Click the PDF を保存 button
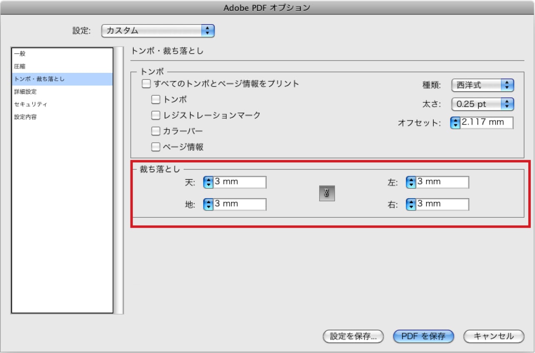Screen dimensions: 535x353 coord(423,336)
